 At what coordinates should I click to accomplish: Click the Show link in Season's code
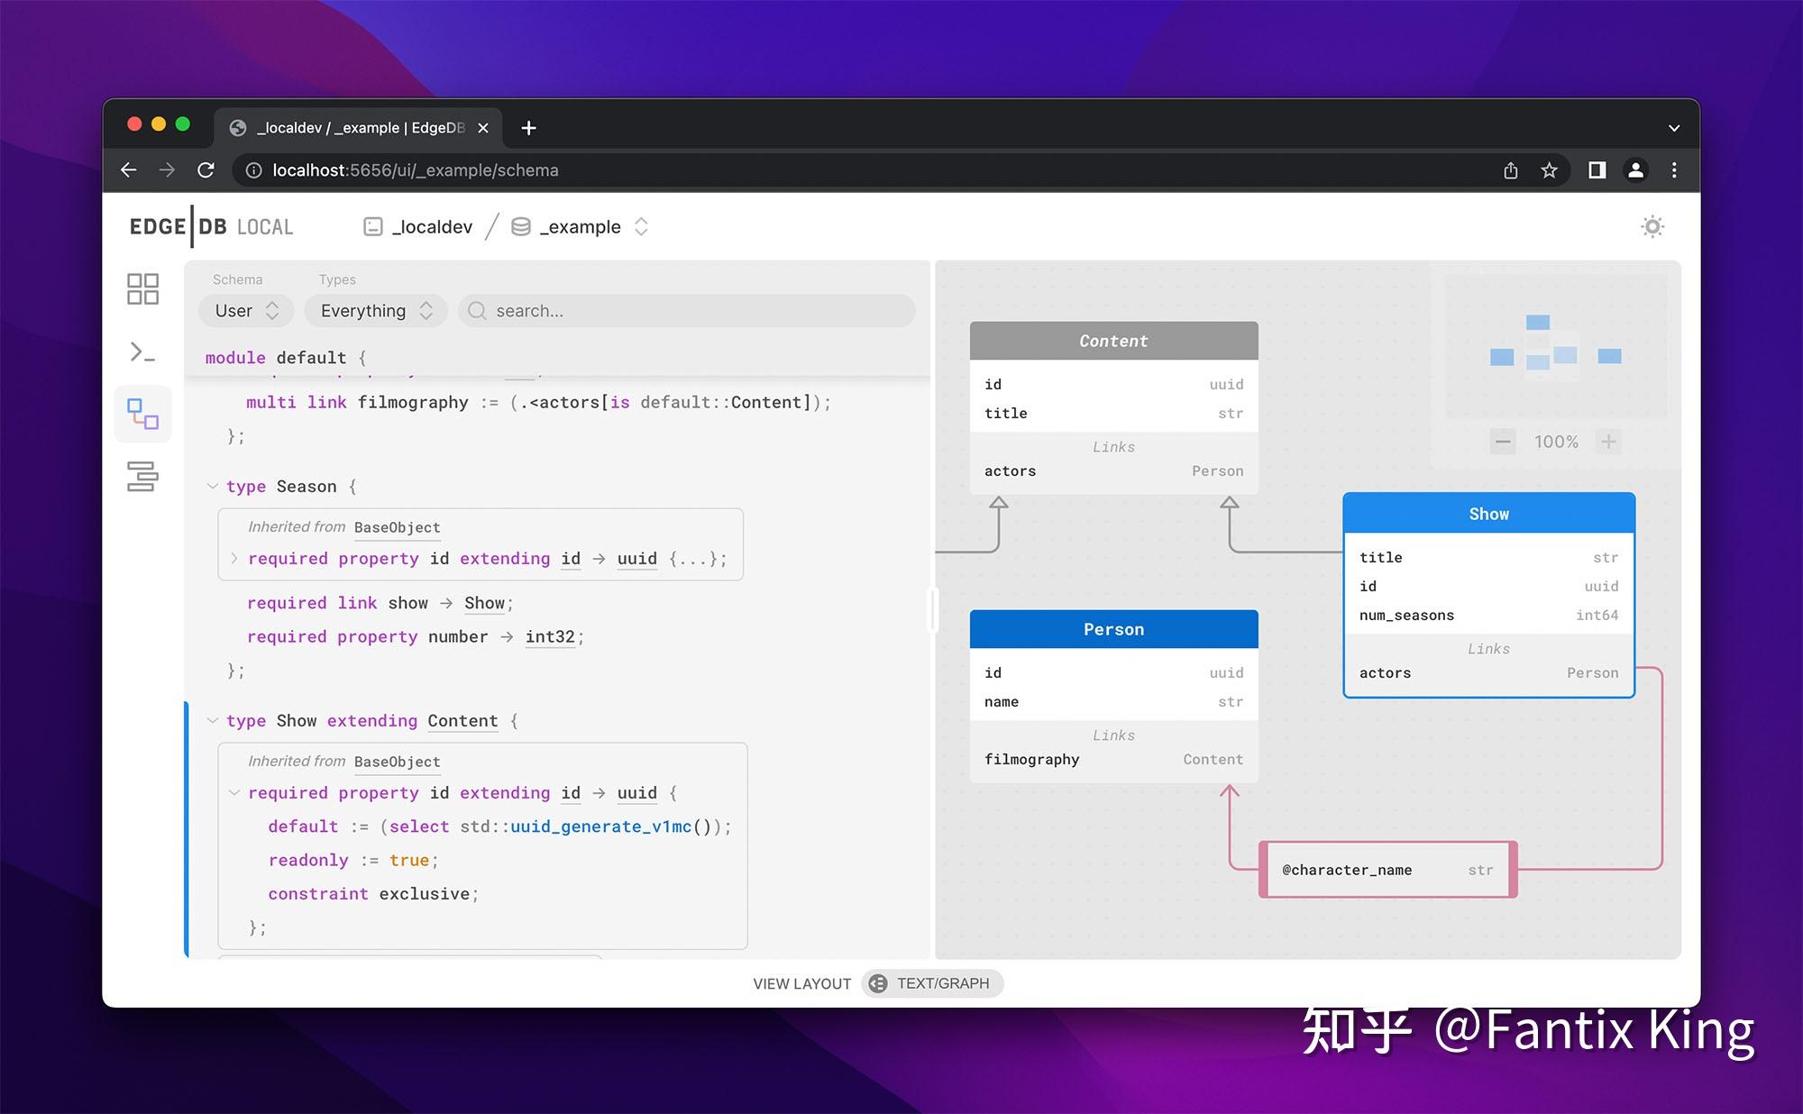(x=483, y=602)
